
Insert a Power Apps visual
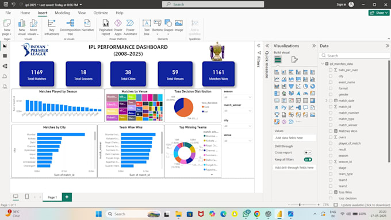pos(118,28)
